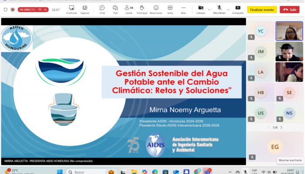Go to previous participant gallery page
Viewport: 305px width, 174px height.
(269, 127)
